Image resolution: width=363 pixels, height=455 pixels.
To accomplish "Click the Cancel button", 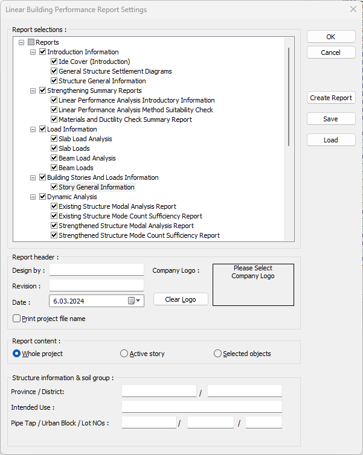I will (x=331, y=52).
